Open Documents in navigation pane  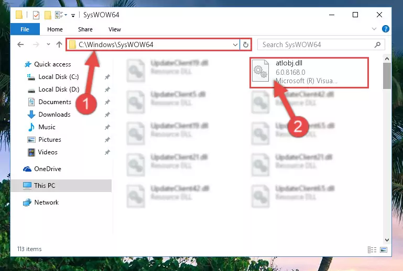coord(55,102)
